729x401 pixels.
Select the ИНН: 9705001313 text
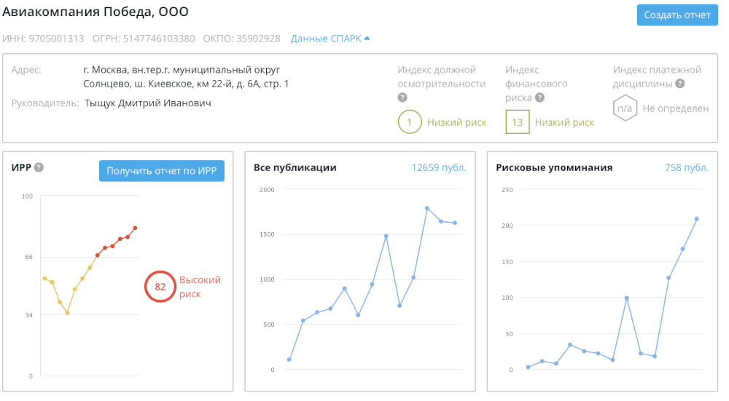(x=43, y=39)
